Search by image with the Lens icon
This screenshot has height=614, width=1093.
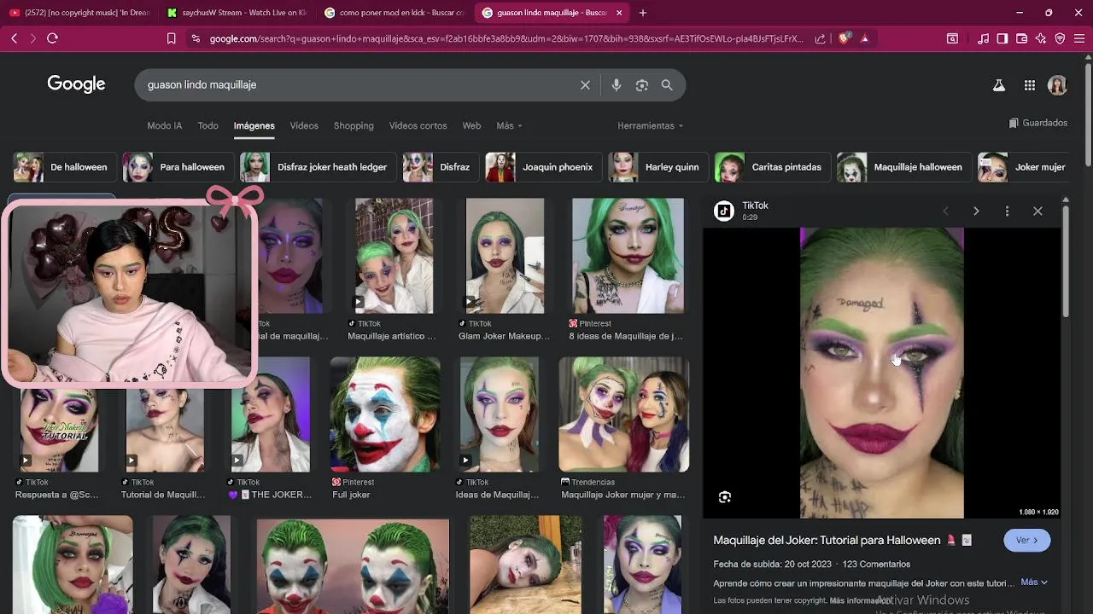tap(642, 85)
